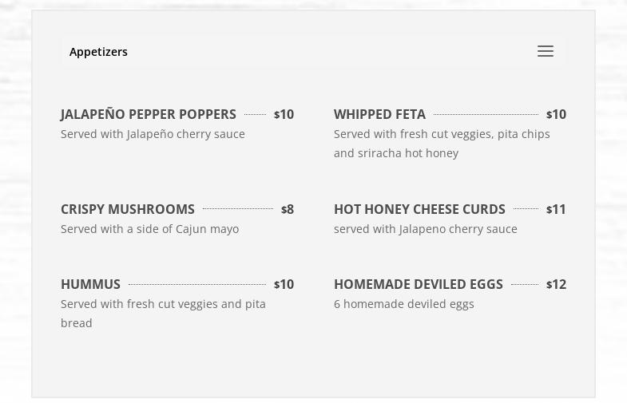627x403 pixels.
Task: Click the $10 price of Jalapeño Poppers
Action: pos(284,114)
